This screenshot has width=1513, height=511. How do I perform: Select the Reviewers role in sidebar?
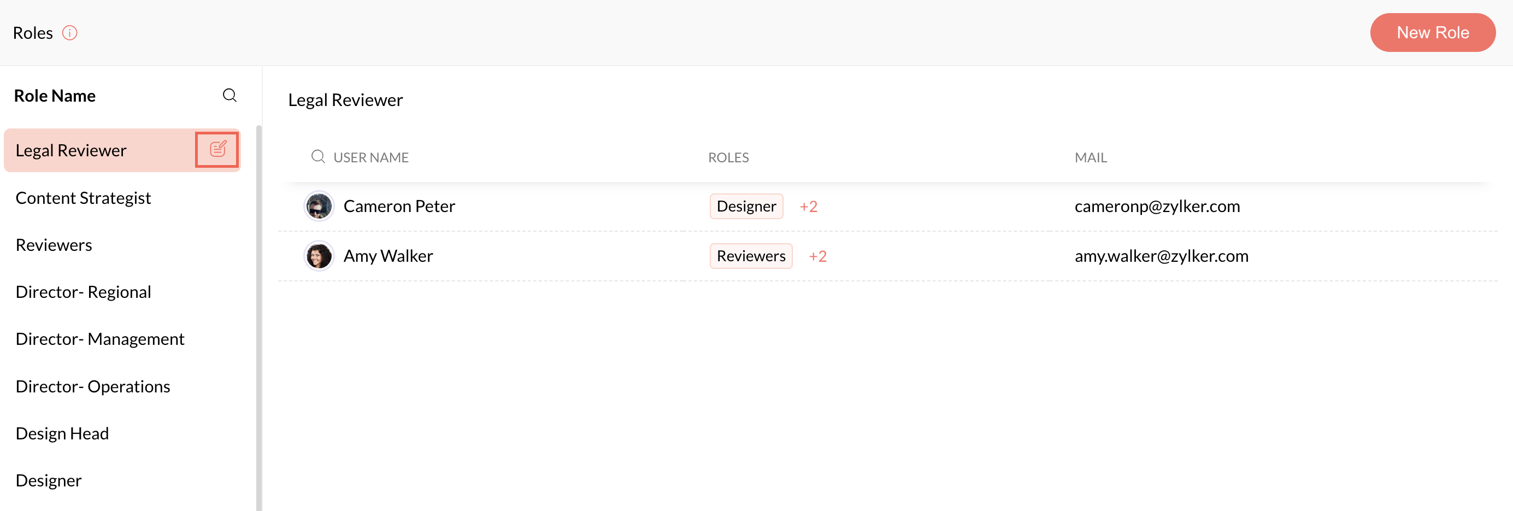54,245
